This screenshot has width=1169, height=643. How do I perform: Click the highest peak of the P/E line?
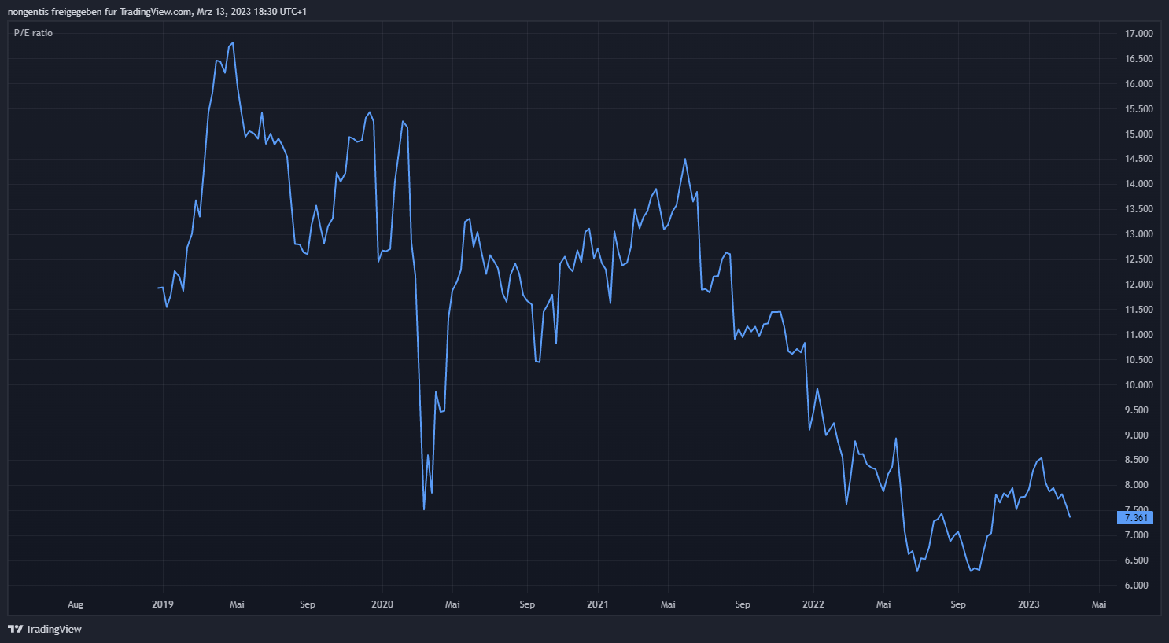(x=233, y=42)
